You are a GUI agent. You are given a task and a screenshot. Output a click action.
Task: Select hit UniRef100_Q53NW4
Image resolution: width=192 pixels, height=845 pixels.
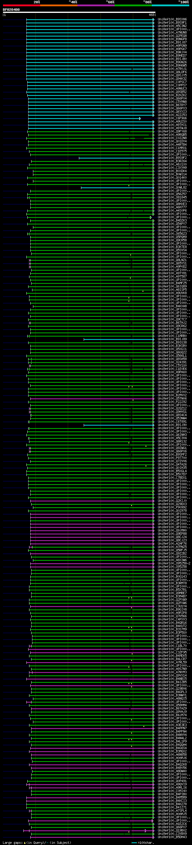pyautogui.click(x=172, y=418)
